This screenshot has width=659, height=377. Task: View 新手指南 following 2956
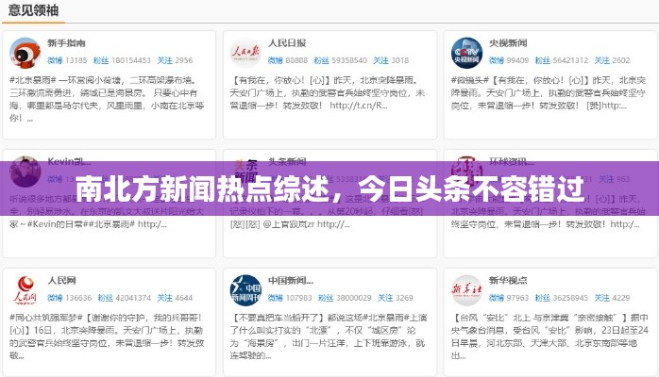point(175,60)
